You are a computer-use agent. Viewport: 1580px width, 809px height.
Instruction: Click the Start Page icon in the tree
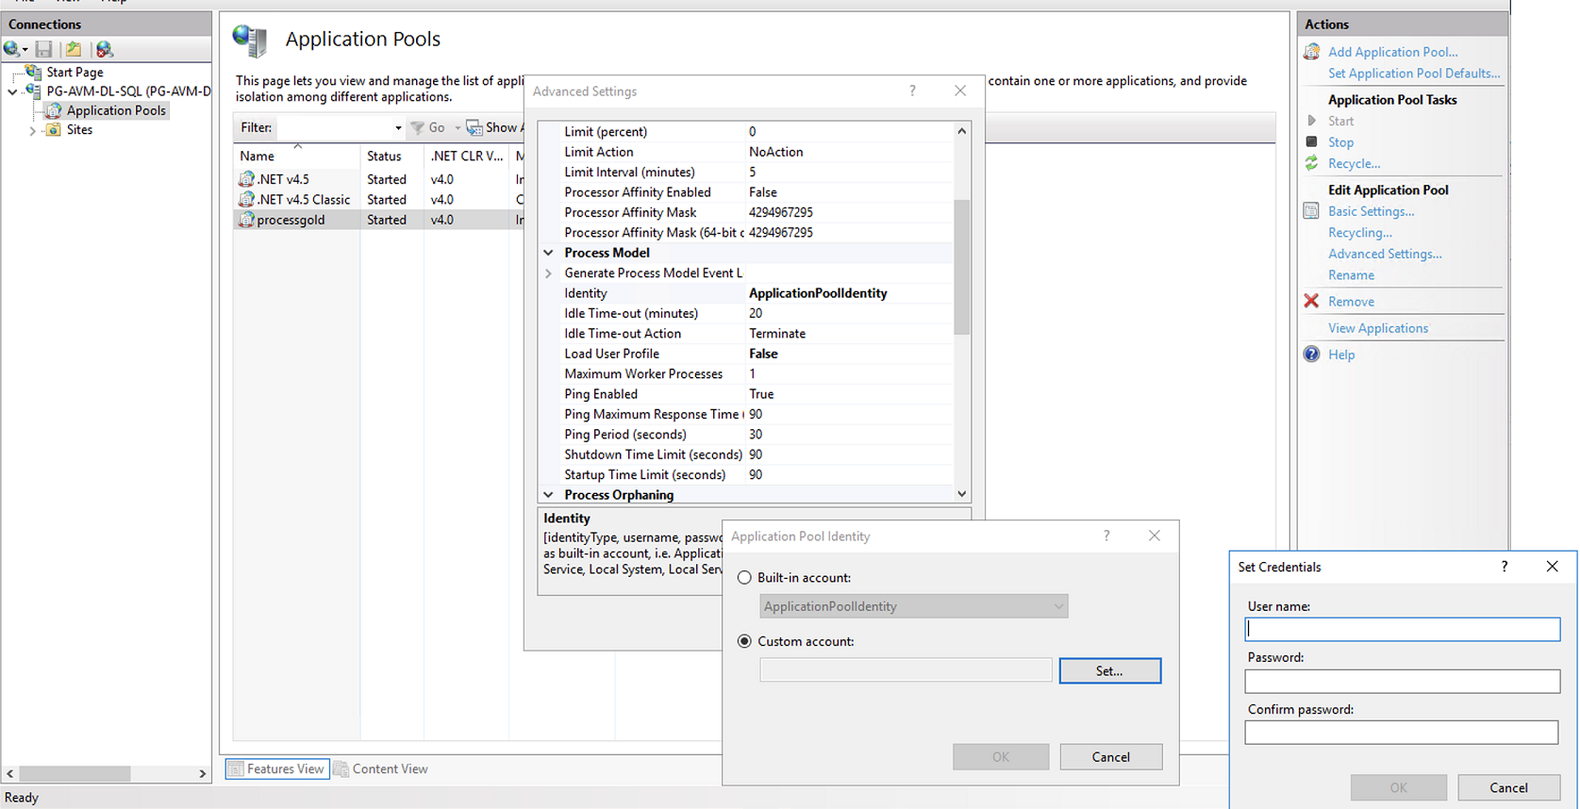pos(34,72)
